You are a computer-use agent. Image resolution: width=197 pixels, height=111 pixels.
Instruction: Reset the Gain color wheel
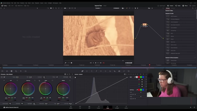(x=52, y=80)
